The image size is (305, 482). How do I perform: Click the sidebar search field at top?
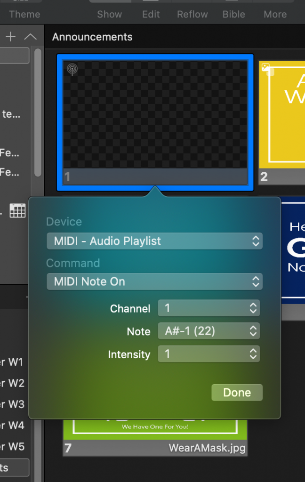pyautogui.click(x=15, y=56)
